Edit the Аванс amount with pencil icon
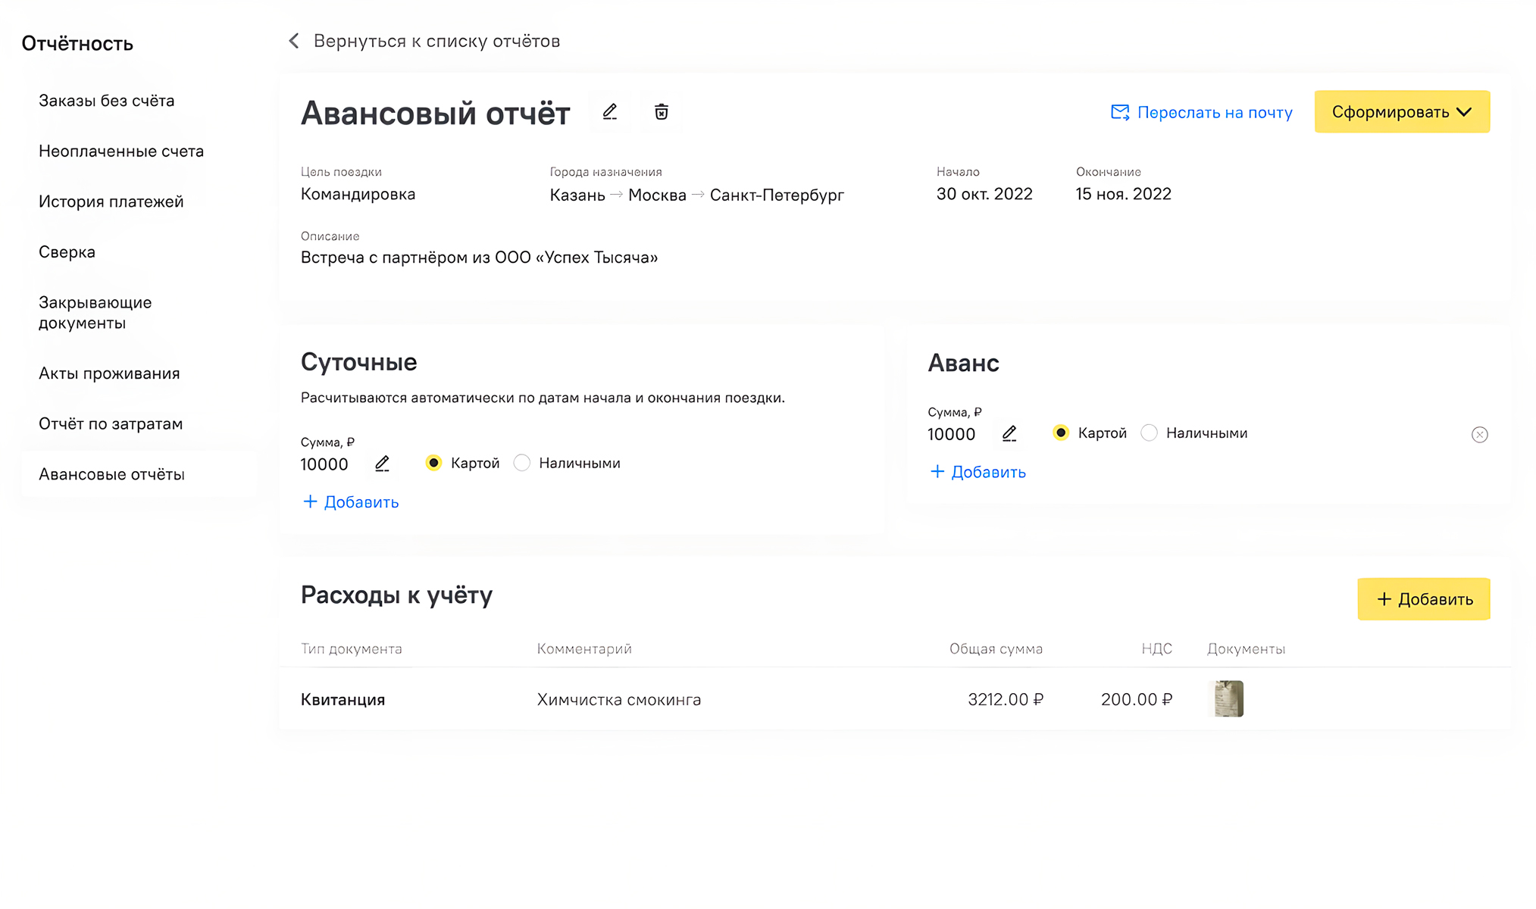1536x909 pixels. (x=1009, y=433)
